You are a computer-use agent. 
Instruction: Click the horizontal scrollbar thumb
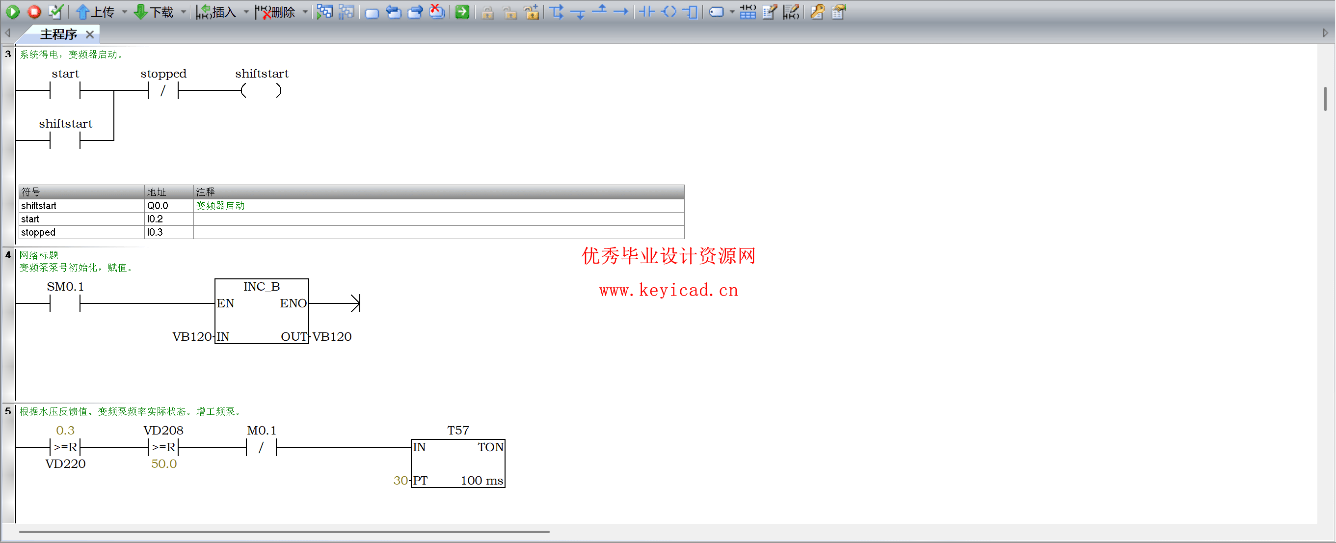click(x=284, y=532)
